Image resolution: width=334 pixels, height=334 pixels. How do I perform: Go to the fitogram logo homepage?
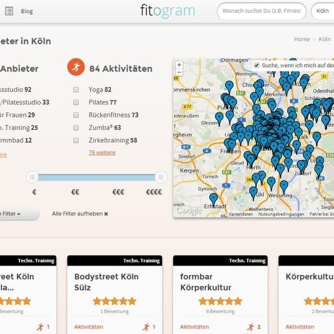click(x=168, y=11)
